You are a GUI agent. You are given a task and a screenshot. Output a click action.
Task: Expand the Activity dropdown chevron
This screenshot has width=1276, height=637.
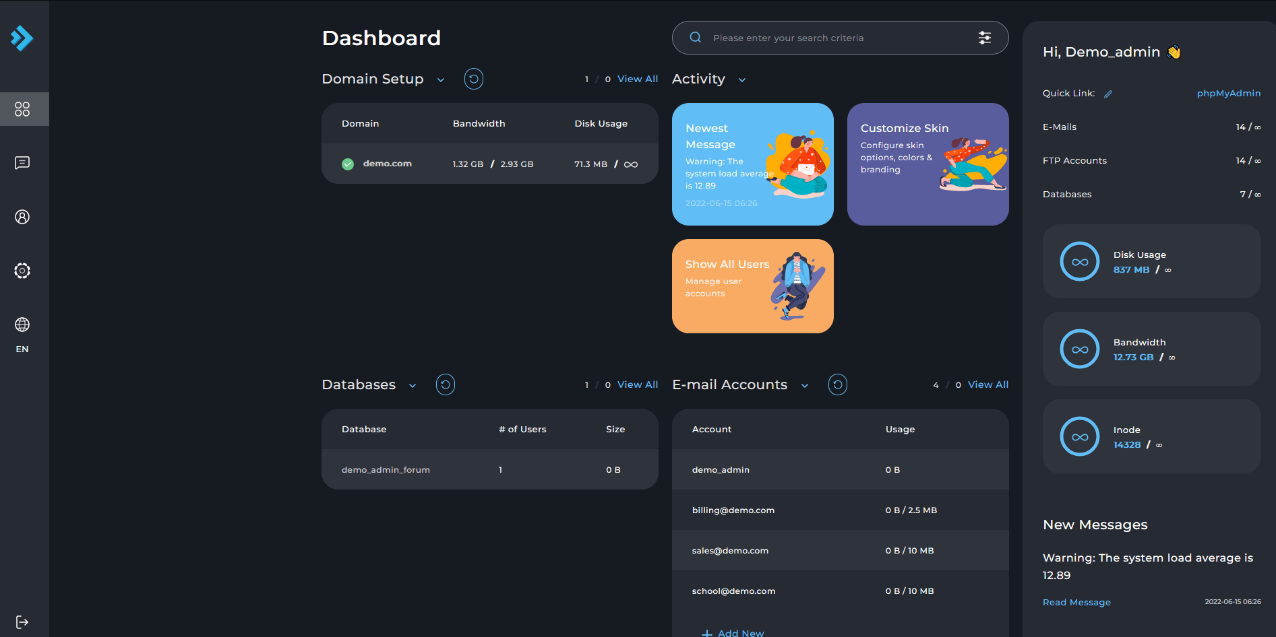pyautogui.click(x=742, y=80)
